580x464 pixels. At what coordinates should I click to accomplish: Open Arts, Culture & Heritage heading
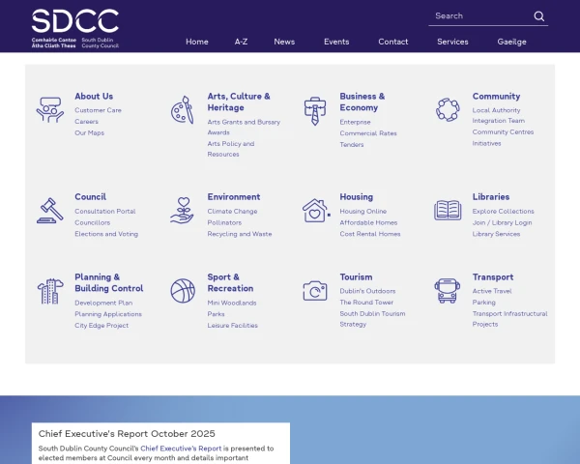(x=239, y=101)
